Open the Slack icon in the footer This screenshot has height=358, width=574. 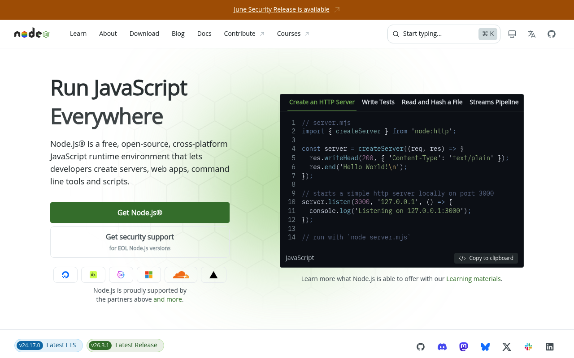coord(528,346)
